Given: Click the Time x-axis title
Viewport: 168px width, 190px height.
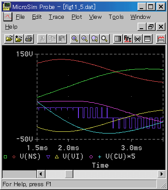Looking at the screenshot, I should (x=100, y=166).
